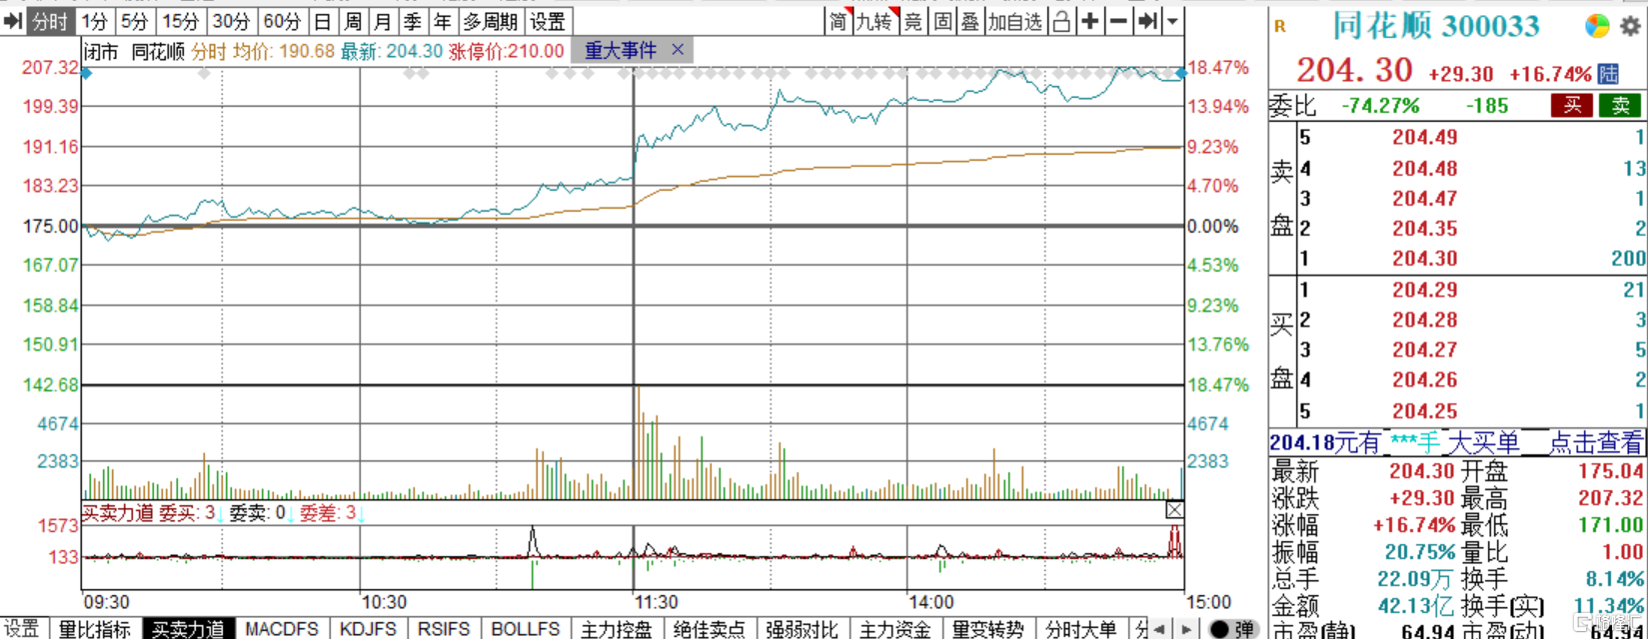Switch to the 15分 period
The width and height of the screenshot is (1648, 639).
pyautogui.click(x=180, y=21)
